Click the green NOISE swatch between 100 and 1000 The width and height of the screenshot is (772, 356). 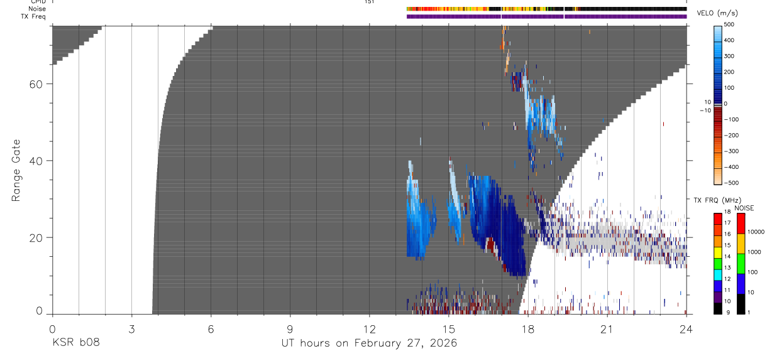[741, 263]
